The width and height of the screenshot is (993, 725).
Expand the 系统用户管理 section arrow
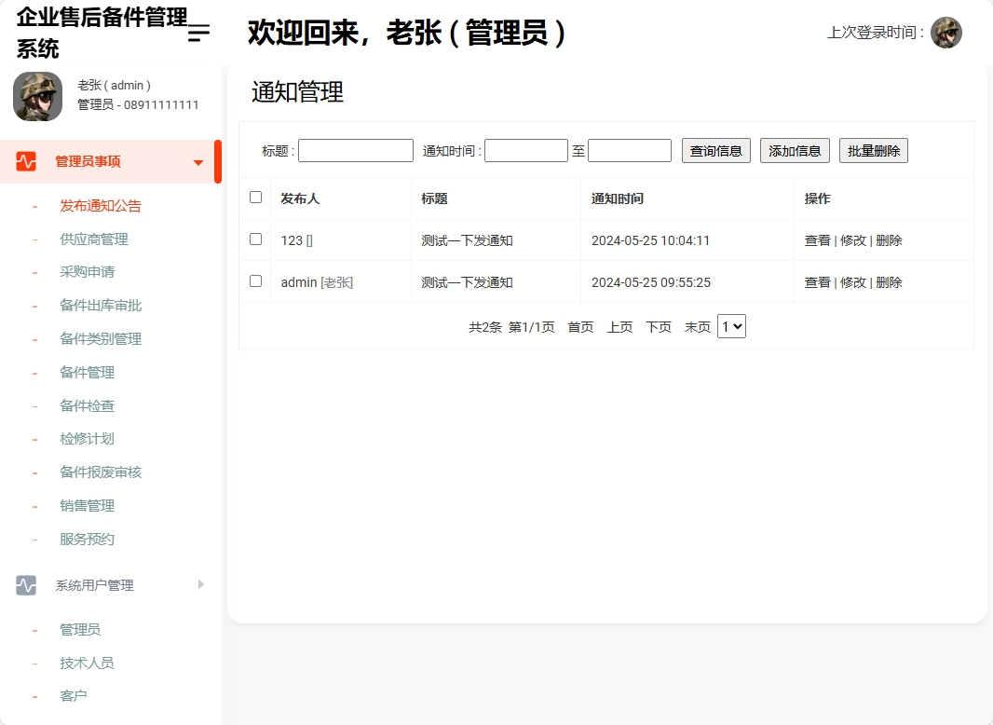(x=201, y=585)
